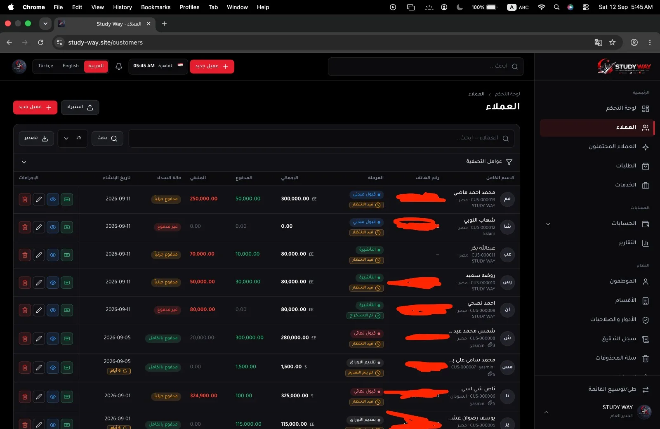The width and height of the screenshot is (660, 429).
Task: Open payment icon for customer CUS-000006
Action: (67, 396)
